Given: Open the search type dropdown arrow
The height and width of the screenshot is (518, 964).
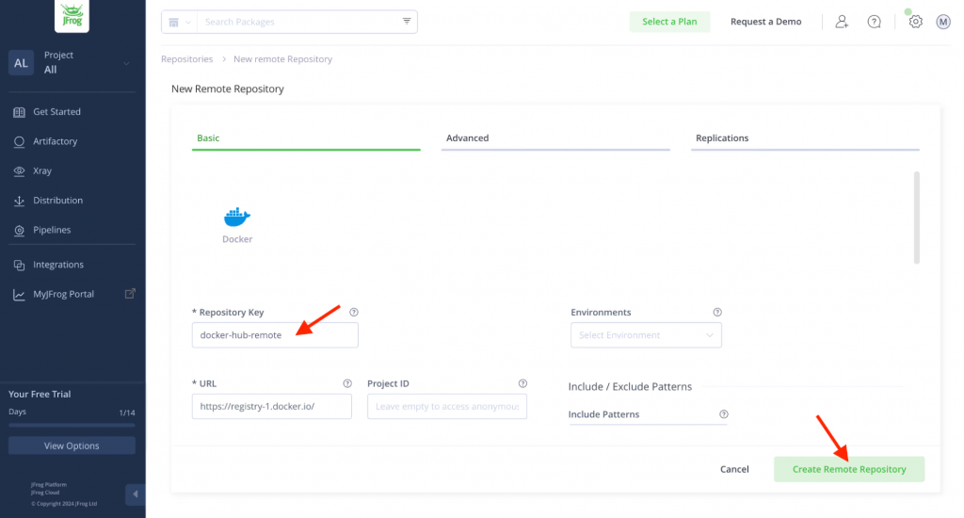Looking at the screenshot, I should pos(188,23).
